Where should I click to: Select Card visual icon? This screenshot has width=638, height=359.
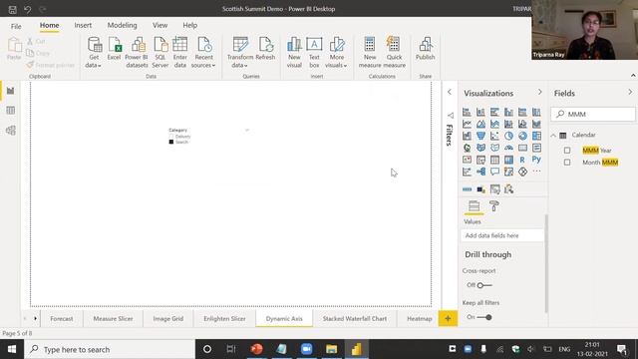pyautogui.click(x=522, y=148)
